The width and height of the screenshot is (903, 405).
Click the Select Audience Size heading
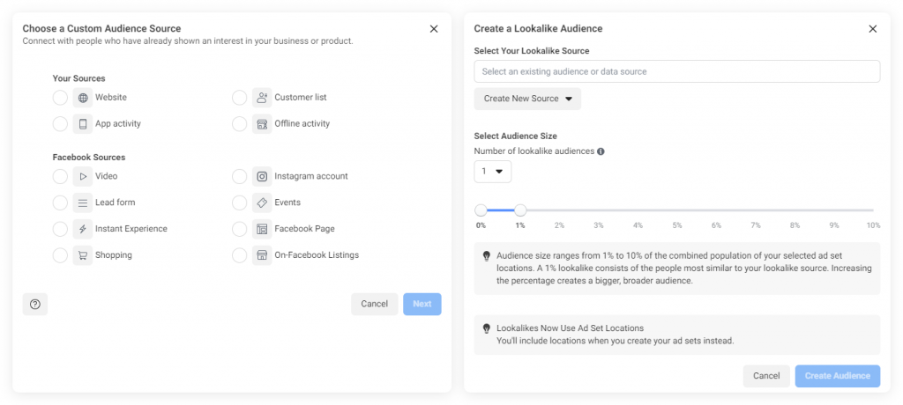(515, 136)
